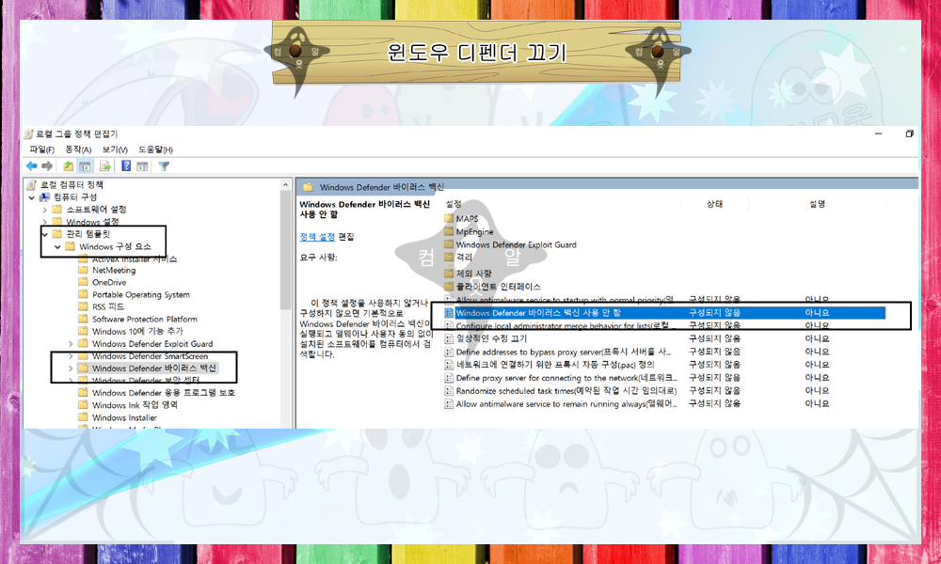This screenshot has height=564, width=941.
Task: Select Windows Ink 작업 영역 in tree
Action: click(135, 405)
